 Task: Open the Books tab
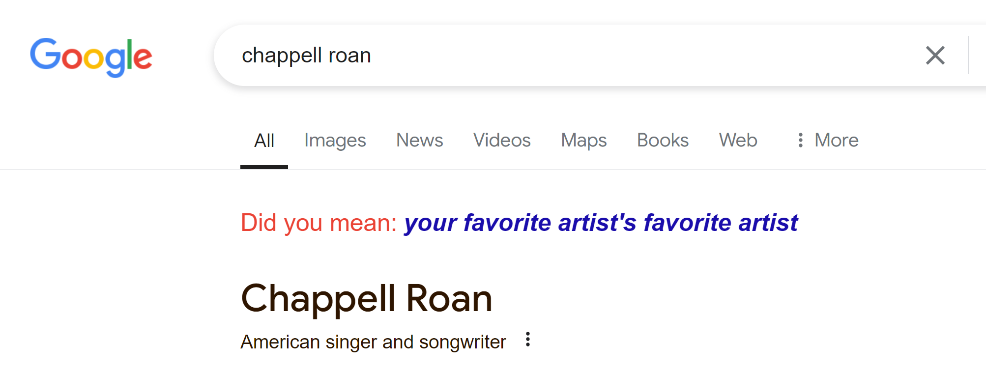(663, 141)
